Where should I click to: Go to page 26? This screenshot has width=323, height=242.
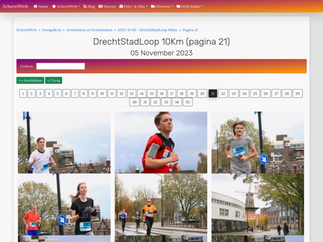click(266, 94)
